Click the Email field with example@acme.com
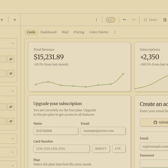Screen dimensions: 168x168 (x=103, y=131)
